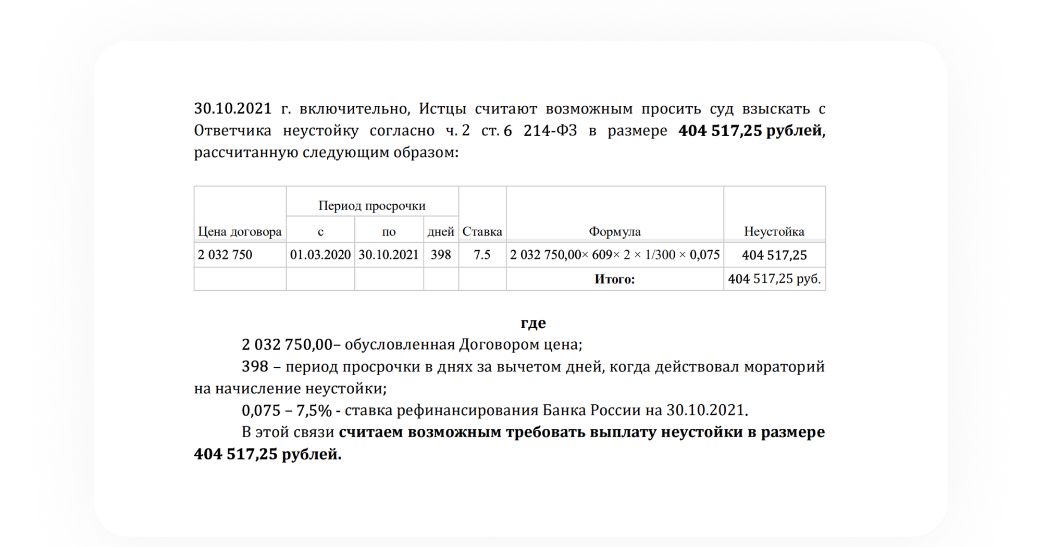The height and width of the screenshot is (547, 1042).
Task: Click the 'Итого:' label cell
Action: pos(615,279)
